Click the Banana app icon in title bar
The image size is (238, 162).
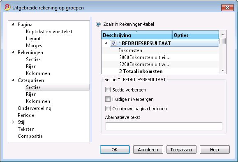(7, 7)
